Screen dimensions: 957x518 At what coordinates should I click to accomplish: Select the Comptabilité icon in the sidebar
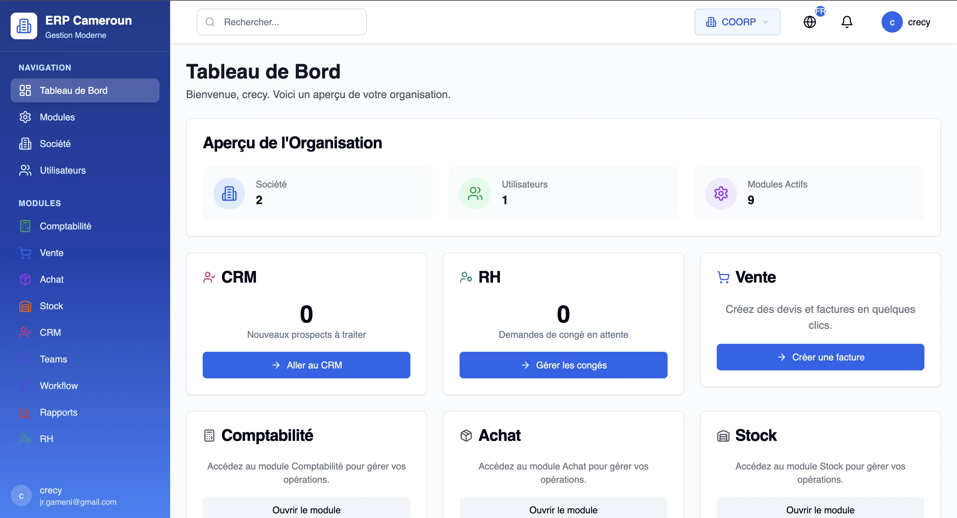(x=25, y=226)
